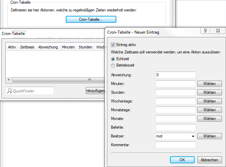Select the Echtzeit radio button
226x167 pixels.
113,59
